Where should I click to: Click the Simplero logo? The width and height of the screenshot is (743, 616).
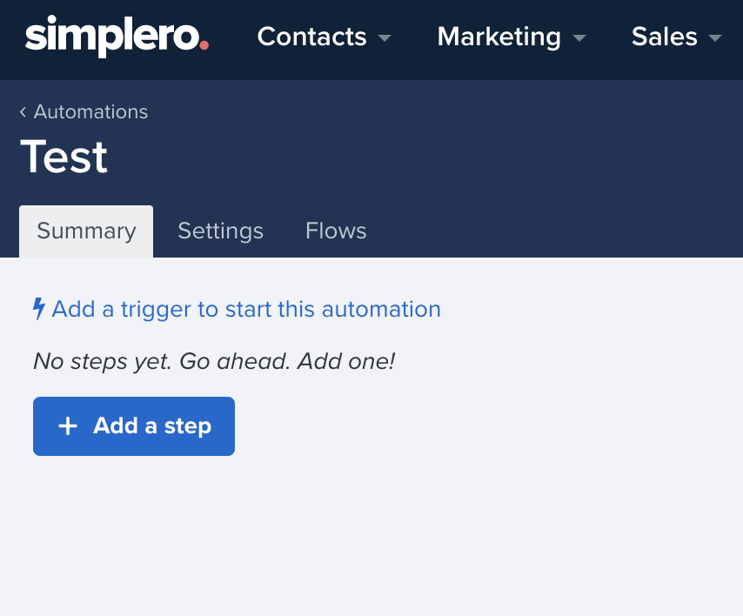tap(117, 36)
